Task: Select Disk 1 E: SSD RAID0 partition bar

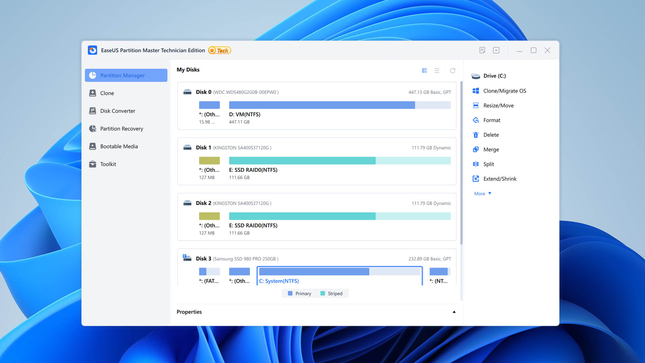Action: pyautogui.click(x=340, y=161)
